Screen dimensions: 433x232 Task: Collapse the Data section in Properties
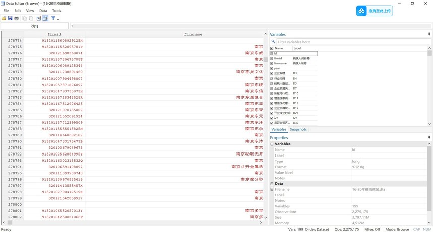pyautogui.click(x=272, y=184)
